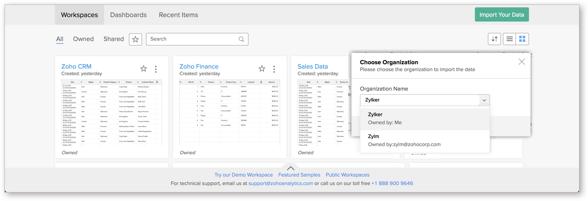The height and width of the screenshot is (201, 588).
Task: Switch to grid view
Action: (522, 39)
